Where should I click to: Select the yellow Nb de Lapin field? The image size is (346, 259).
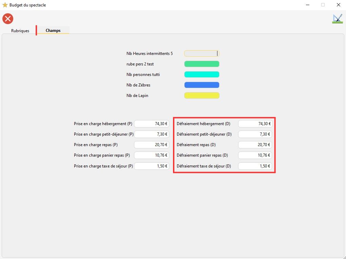[x=201, y=96]
